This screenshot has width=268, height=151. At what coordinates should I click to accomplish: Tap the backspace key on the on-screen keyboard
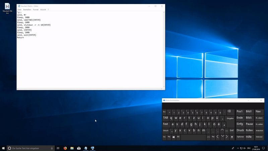point(230,112)
